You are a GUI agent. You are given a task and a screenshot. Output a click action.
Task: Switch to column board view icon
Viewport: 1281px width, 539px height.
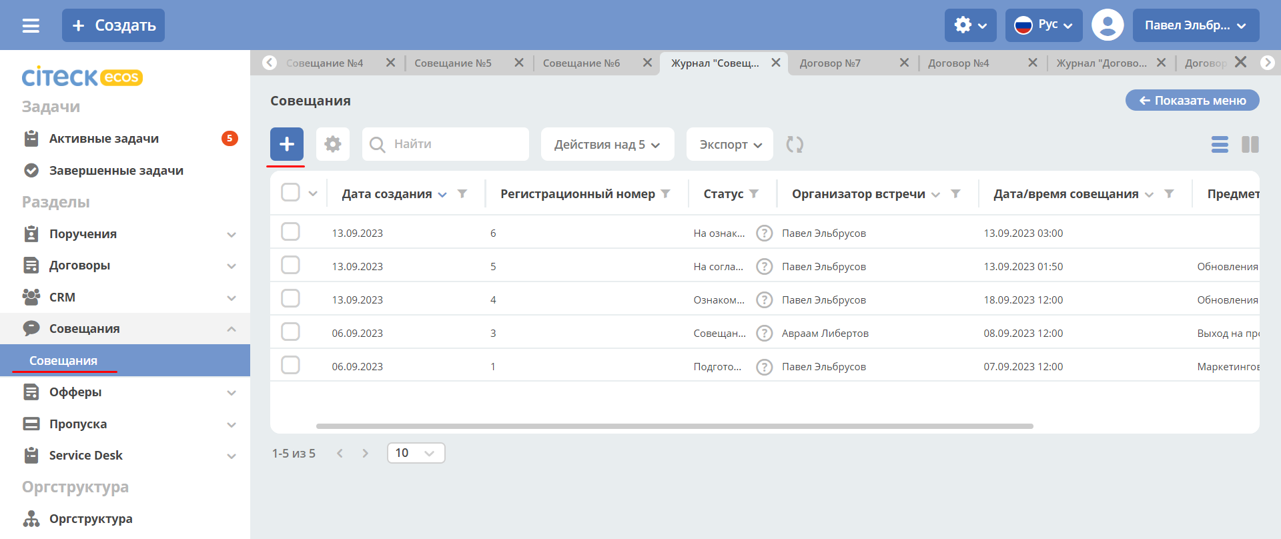1250,144
